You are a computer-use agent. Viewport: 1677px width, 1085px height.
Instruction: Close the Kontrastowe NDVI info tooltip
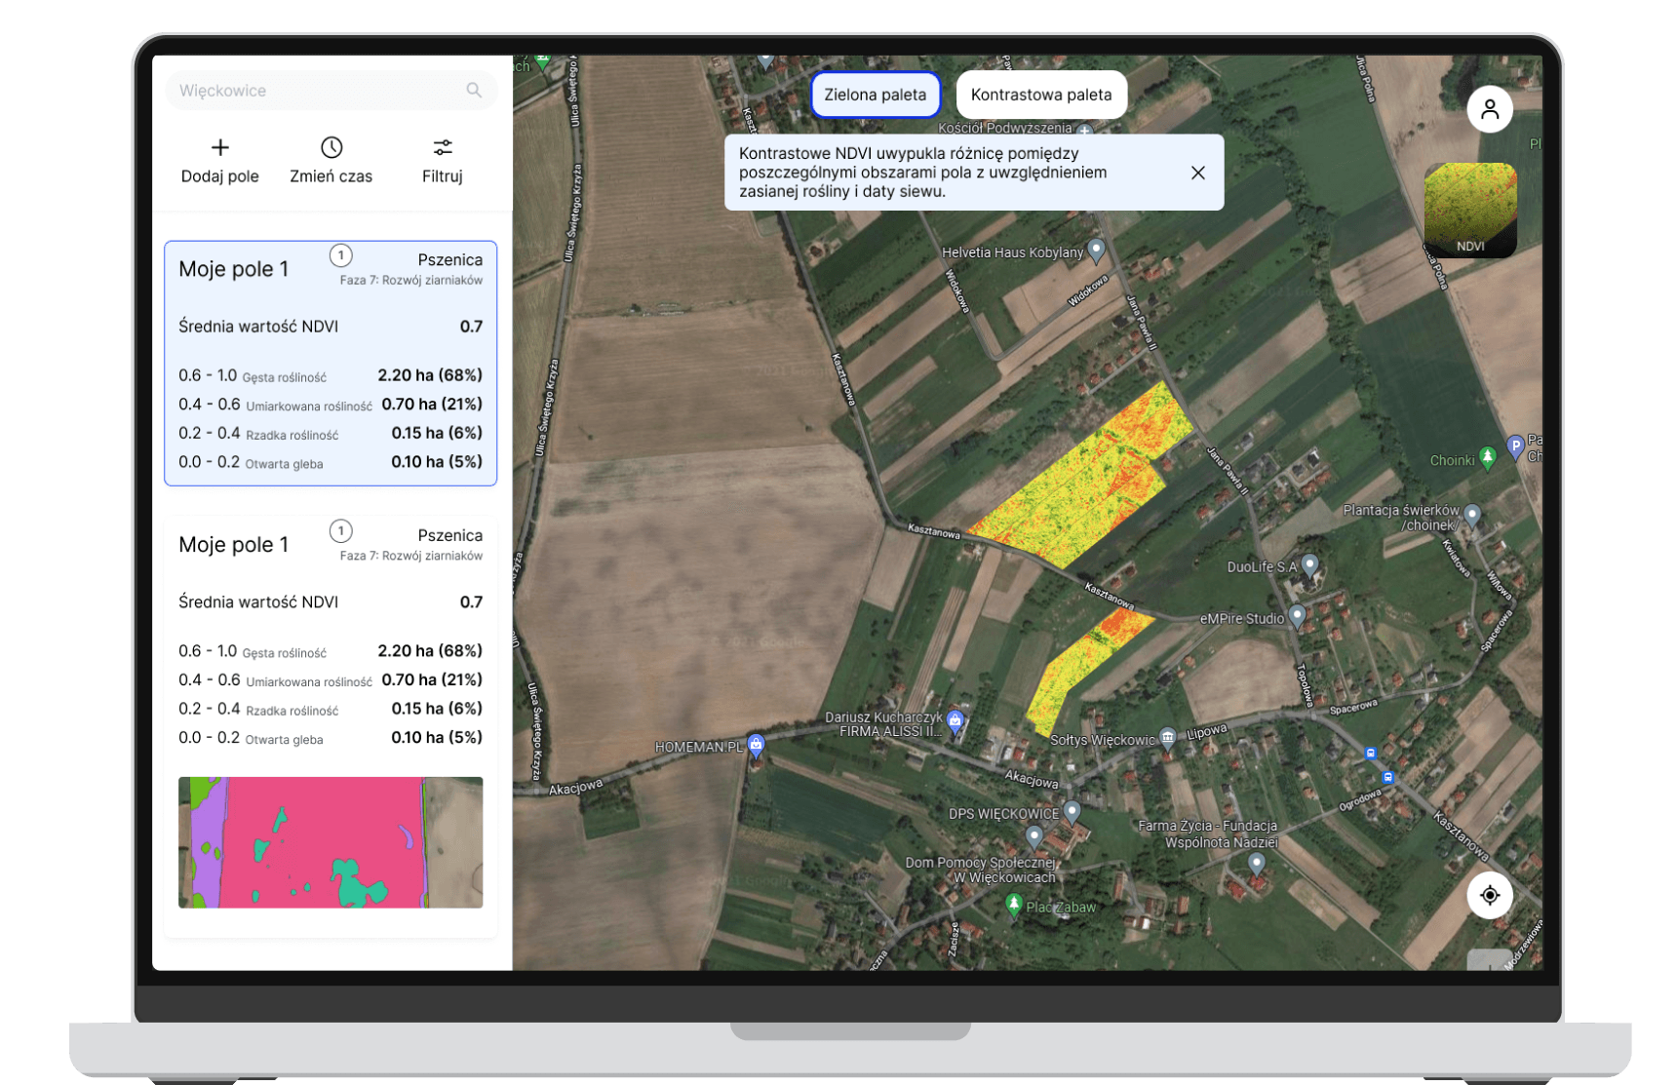point(1198,173)
